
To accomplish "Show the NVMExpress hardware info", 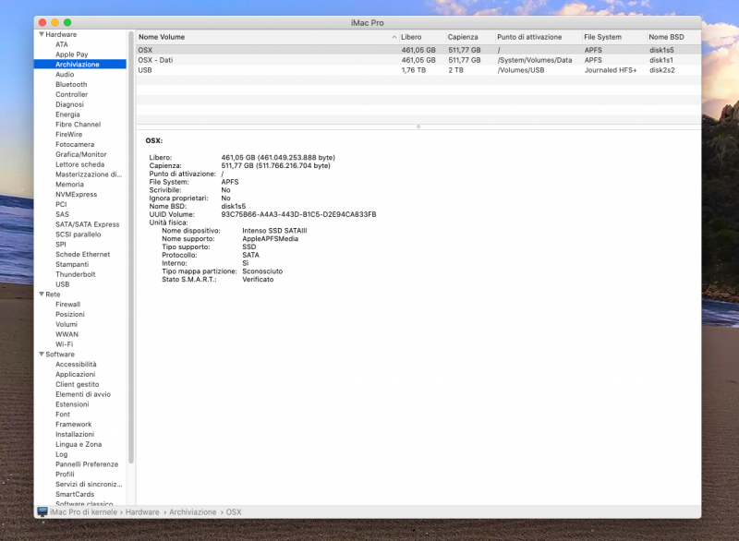I will (76, 195).
